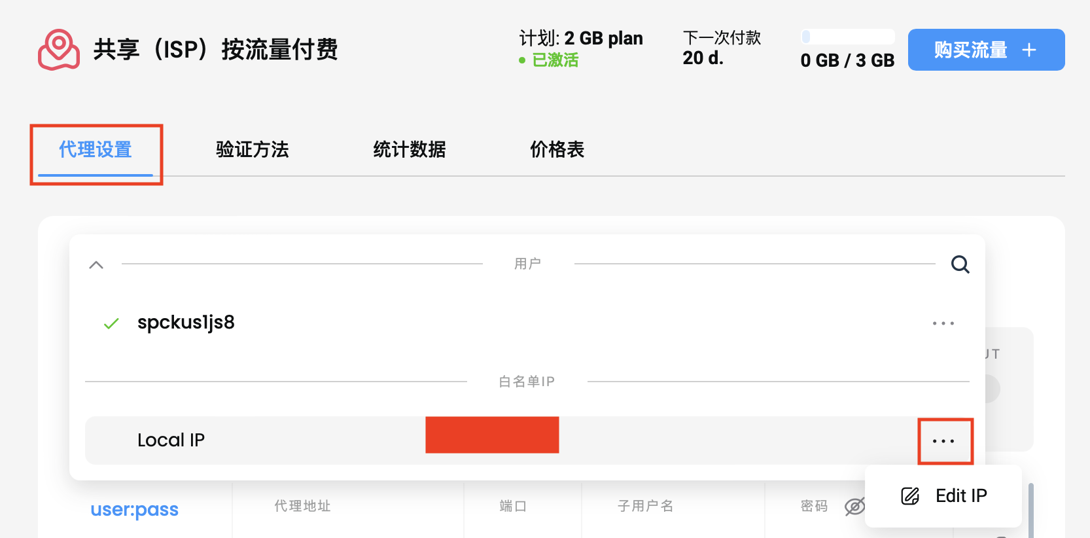The height and width of the screenshot is (538, 1090).
Task: Choose Edit IP from the menu
Action: coord(943,496)
